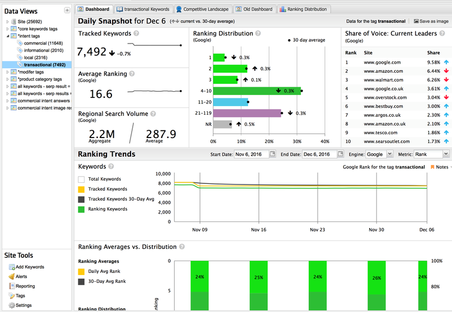Click the red down arrow for www.walmart.com
The width and height of the screenshot is (452, 312).
coord(446,80)
